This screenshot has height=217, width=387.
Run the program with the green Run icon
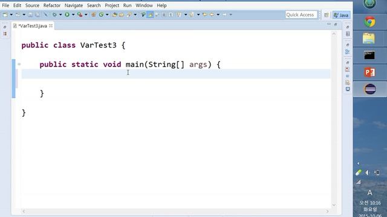67,14
